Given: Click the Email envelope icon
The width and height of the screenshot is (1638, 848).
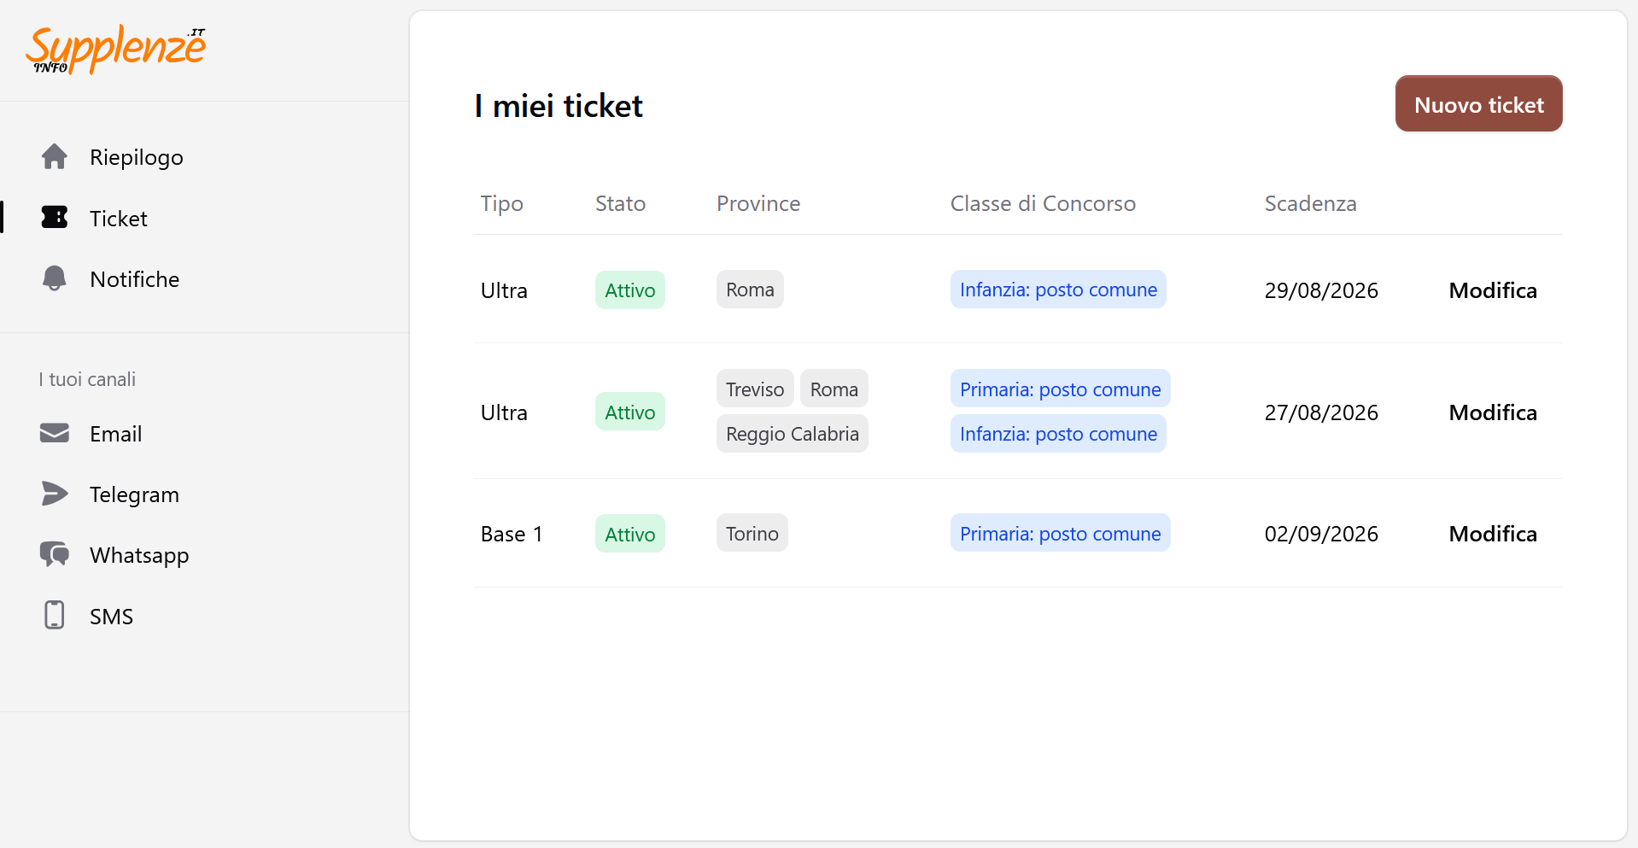Looking at the screenshot, I should coord(55,433).
